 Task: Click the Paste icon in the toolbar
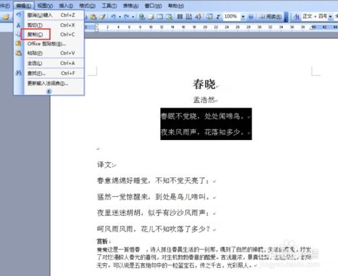(93, 17)
